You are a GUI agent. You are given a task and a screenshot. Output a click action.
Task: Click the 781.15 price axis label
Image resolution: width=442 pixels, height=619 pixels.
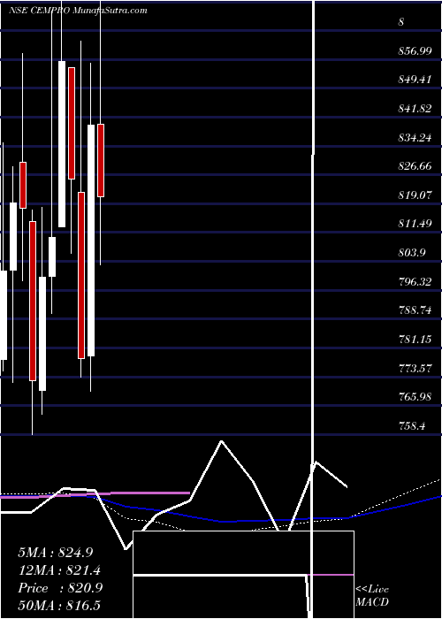pyautogui.click(x=415, y=339)
